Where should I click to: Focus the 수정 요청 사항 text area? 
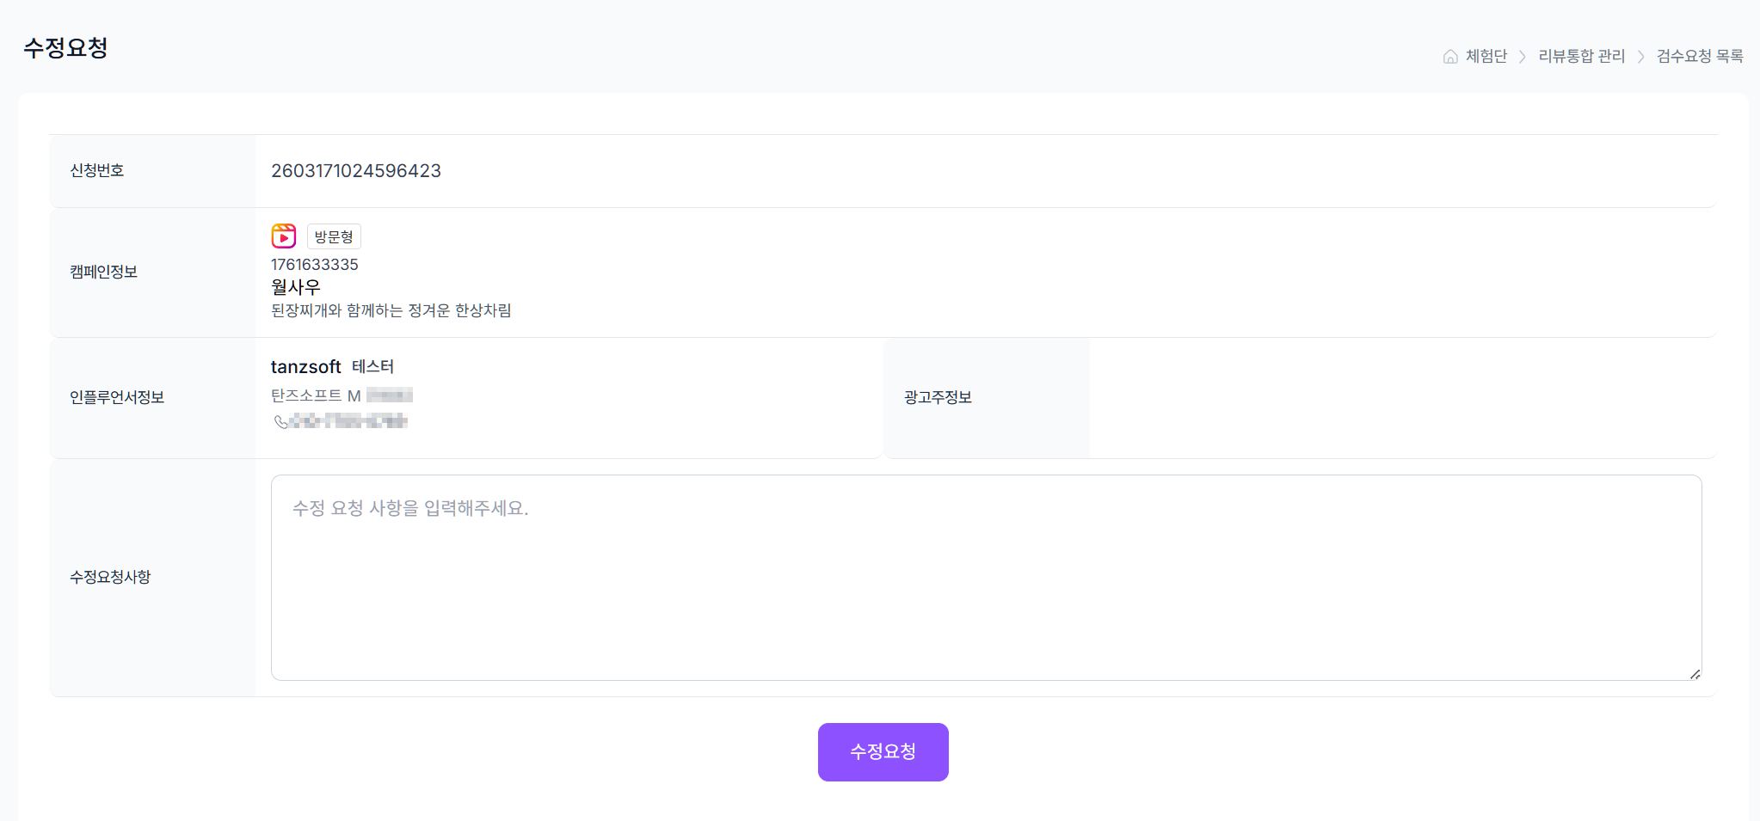(986, 577)
